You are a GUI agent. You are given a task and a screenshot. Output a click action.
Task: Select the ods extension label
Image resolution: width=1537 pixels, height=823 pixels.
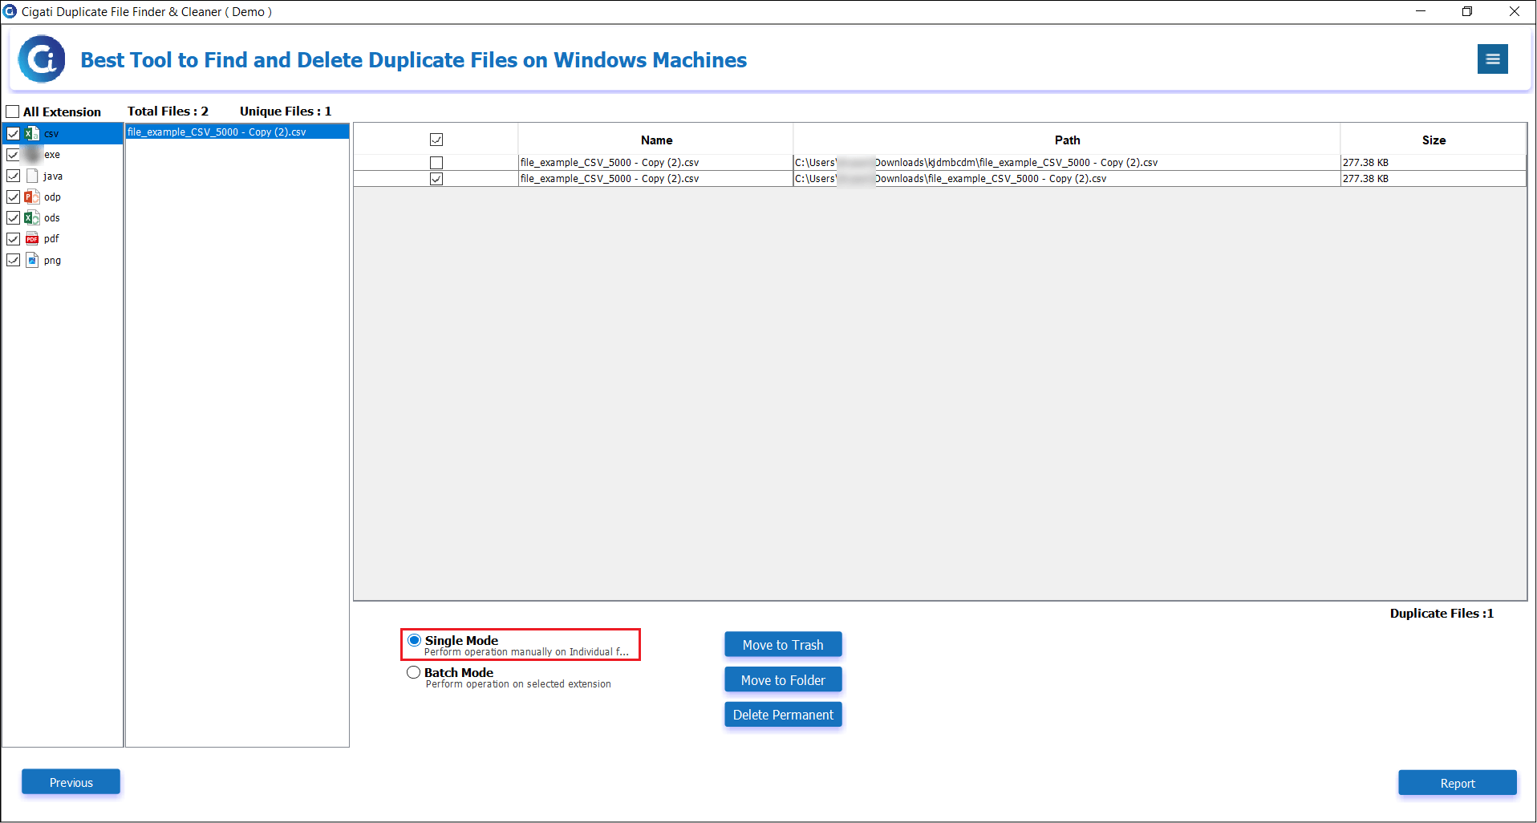52,217
